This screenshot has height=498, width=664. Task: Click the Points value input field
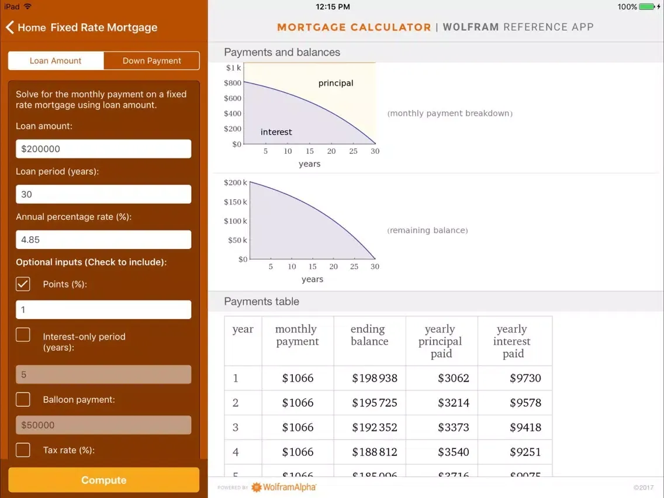coord(103,310)
